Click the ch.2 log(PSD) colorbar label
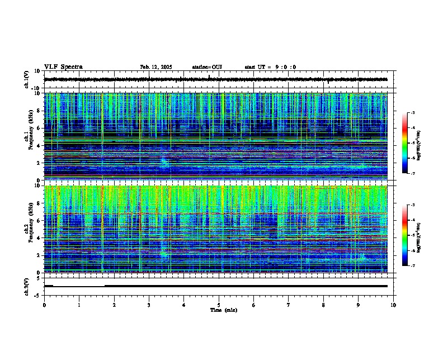Viewport: 443px width, 342px height. tap(418, 237)
